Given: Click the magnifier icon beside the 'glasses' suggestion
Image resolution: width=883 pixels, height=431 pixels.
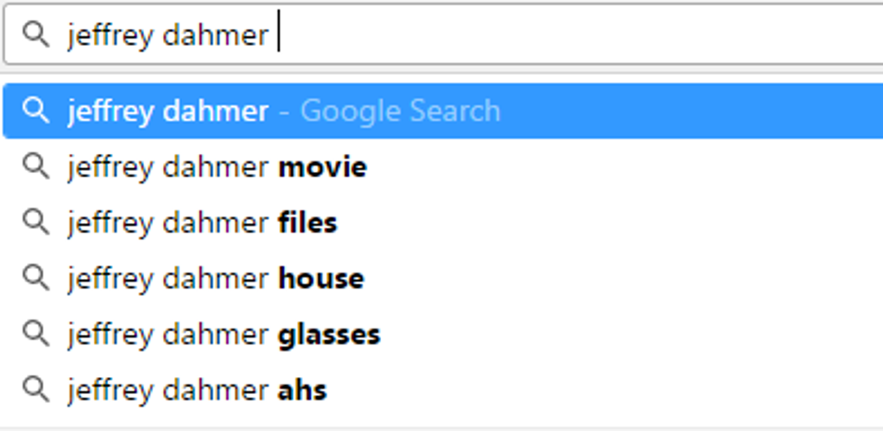Looking at the screenshot, I should (x=35, y=334).
